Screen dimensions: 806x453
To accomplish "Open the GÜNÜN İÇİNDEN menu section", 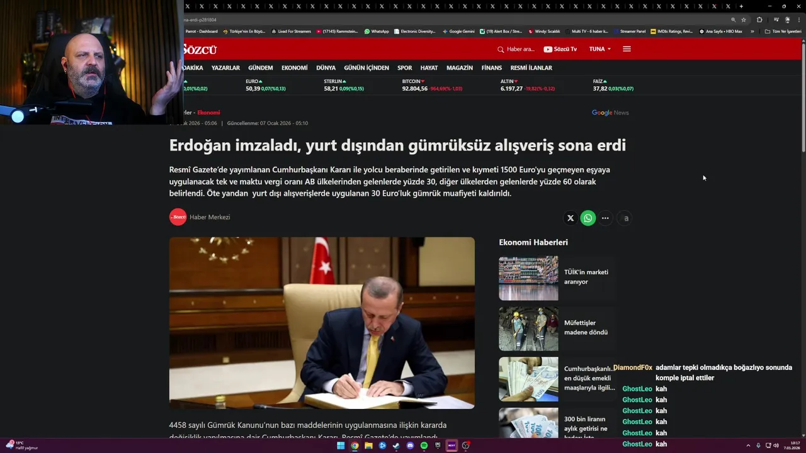I will point(366,68).
